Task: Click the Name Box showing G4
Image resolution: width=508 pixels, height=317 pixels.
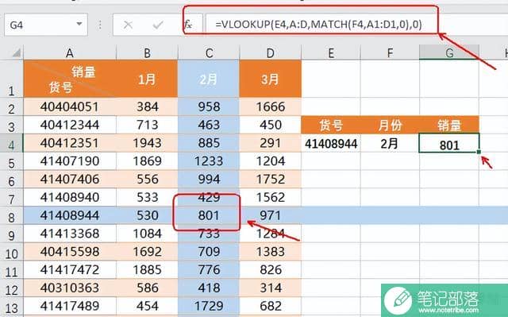Action: click(46, 25)
